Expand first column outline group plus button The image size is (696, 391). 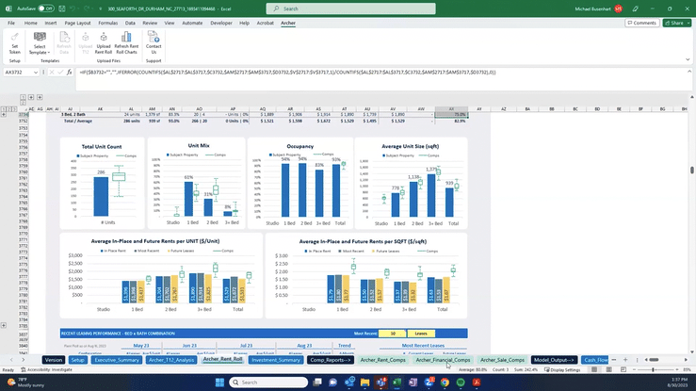tap(31, 97)
